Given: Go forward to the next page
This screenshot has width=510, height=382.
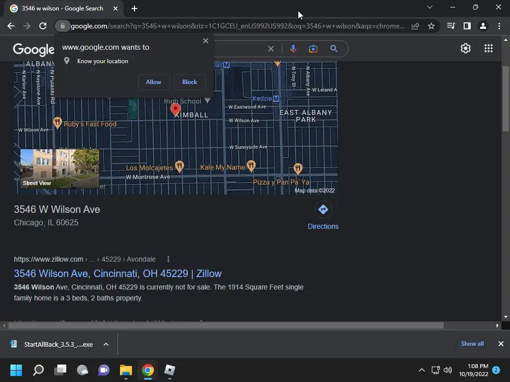Looking at the screenshot, I should coord(27,26).
